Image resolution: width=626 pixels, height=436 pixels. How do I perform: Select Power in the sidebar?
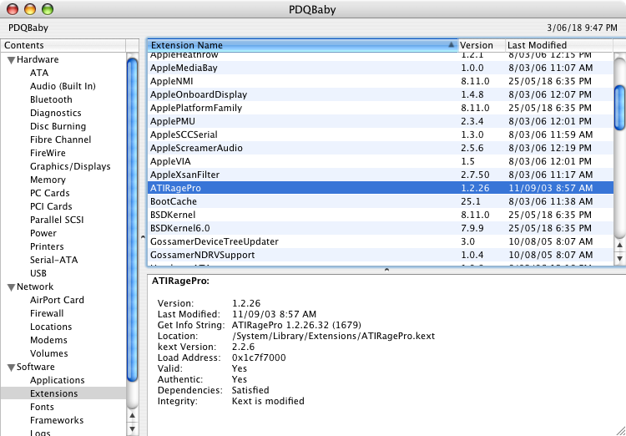tap(43, 233)
